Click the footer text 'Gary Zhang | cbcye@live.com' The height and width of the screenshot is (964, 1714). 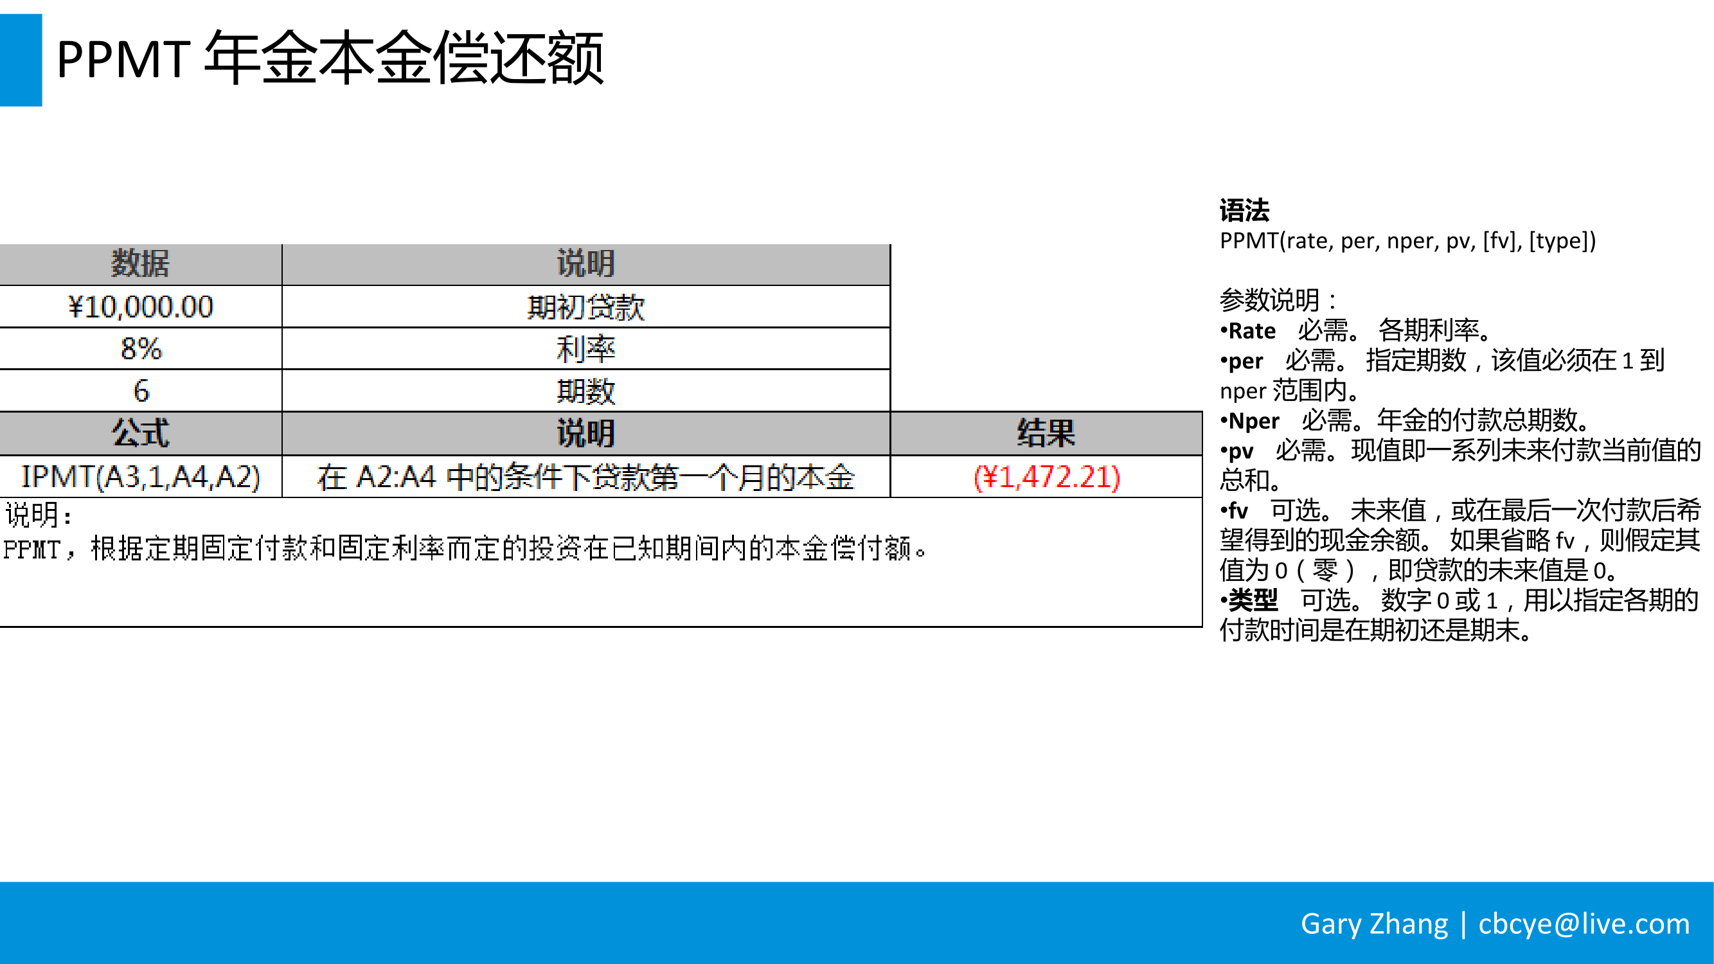click(1495, 924)
